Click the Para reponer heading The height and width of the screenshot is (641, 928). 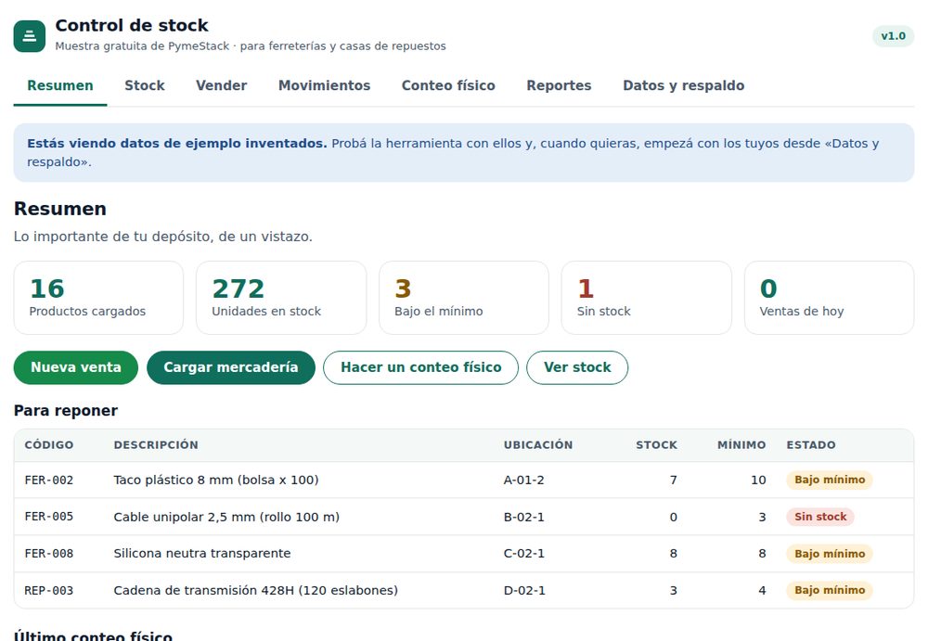[x=66, y=411]
